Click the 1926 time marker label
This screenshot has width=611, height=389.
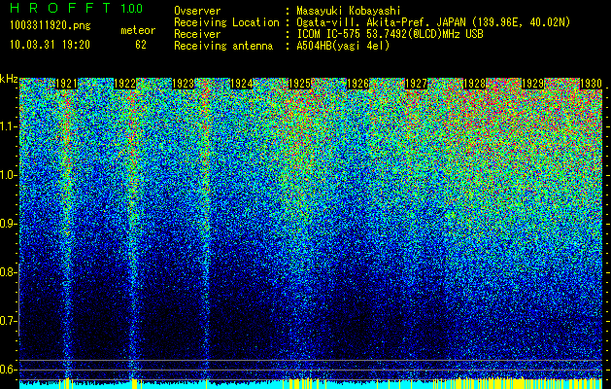point(358,84)
